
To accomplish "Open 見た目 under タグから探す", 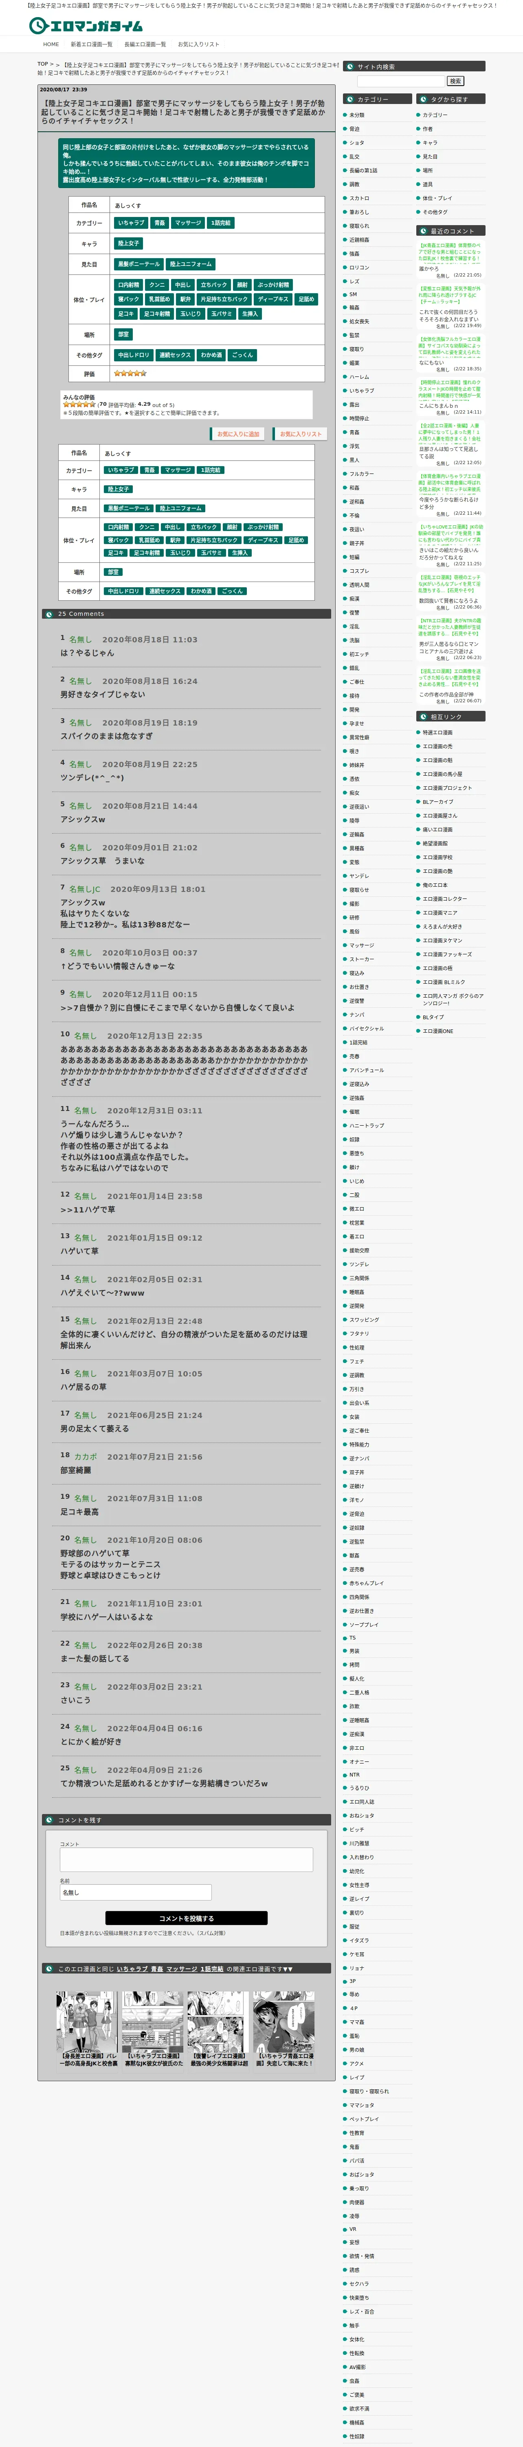I will pyautogui.click(x=430, y=157).
